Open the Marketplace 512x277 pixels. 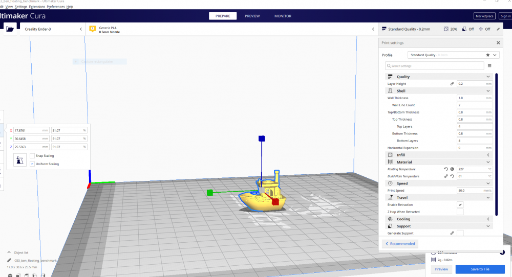[x=484, y=16]
